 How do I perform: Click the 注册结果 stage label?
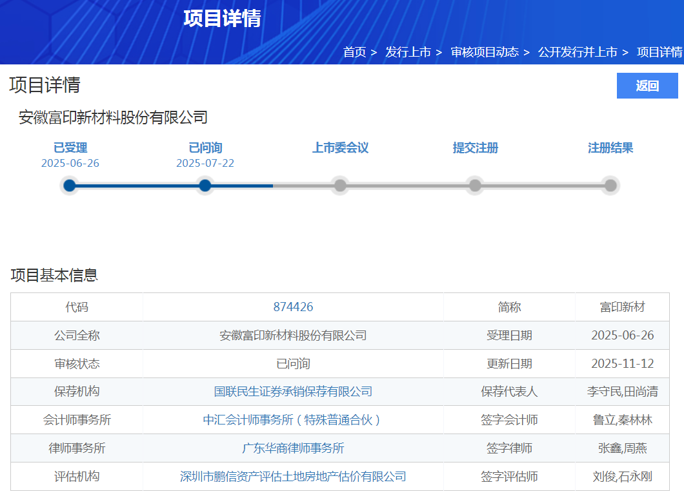(x=610, y=148)
